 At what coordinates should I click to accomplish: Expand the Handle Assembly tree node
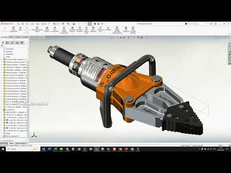(x=1, y=73)
